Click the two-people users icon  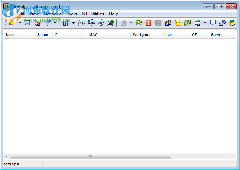pyautogui.click(x=168, y=23)
